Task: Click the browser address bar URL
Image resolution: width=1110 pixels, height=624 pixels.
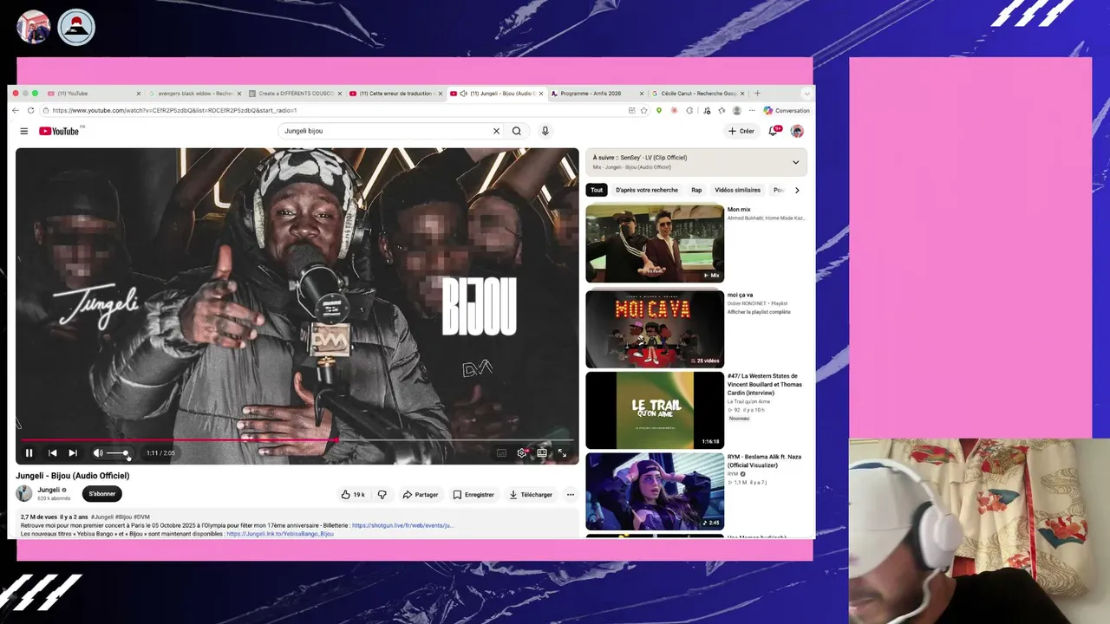Action: pos(174,110)
